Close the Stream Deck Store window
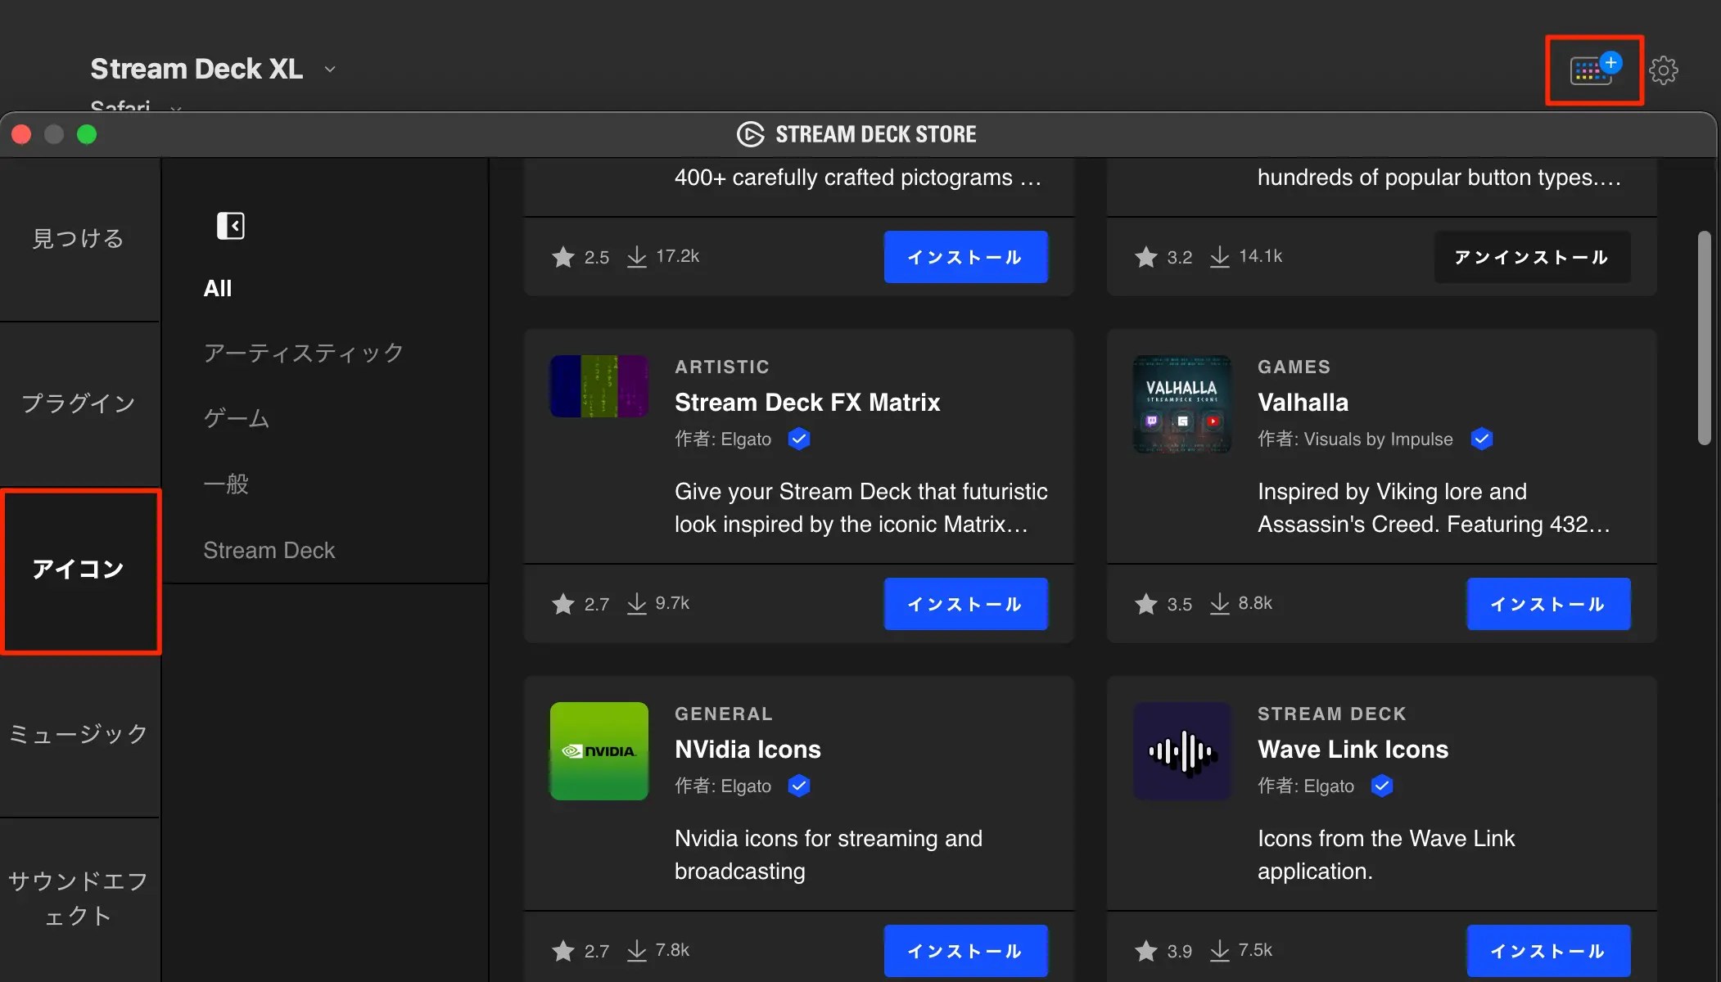The width and height of the screenshot is (1721, 982). 21,134
